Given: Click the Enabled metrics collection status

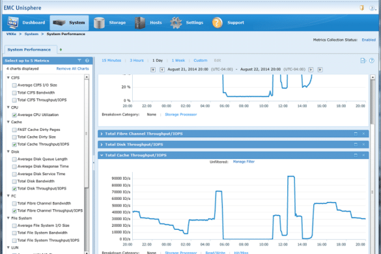Looking at the screenshot, I should click(369, 40).
